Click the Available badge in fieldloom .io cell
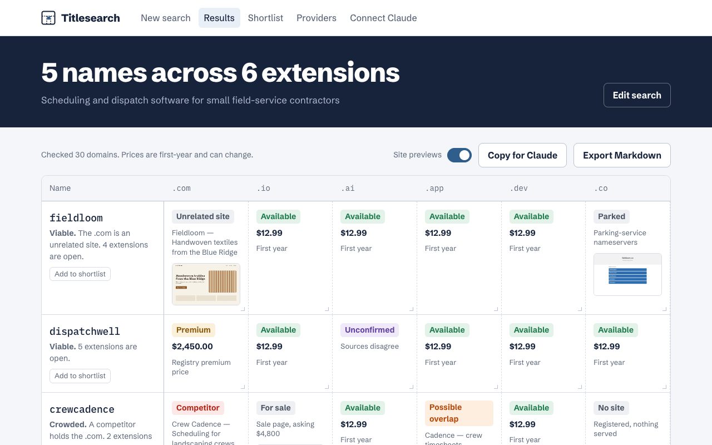This screenshot has width=712, height=445. pyautogui.click(x=278, y=216)
